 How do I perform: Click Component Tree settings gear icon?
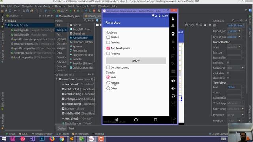click(x=89, y=75)
